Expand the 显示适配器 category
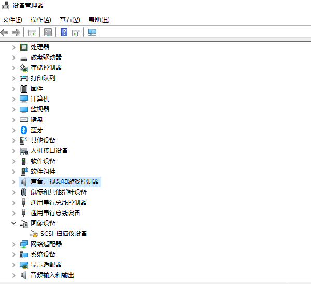This screenshot has width=311, height=284. tap(14, 265)
